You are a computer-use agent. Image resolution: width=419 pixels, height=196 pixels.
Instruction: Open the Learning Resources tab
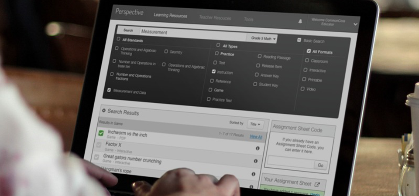click(171, 16)
